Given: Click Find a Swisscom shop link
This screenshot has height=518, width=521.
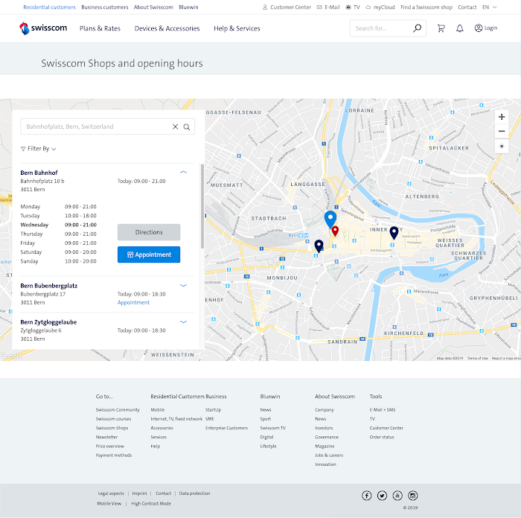Looking at the screenshot, I should [426, 7].
